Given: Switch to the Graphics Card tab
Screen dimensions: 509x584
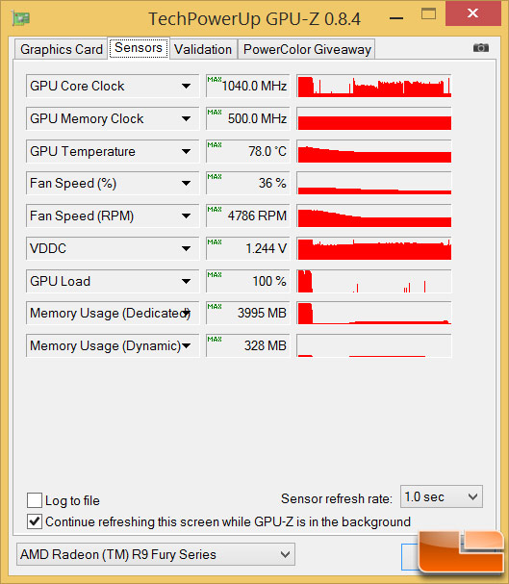Looking at the screenshot, I should click(x=62, y=49).
